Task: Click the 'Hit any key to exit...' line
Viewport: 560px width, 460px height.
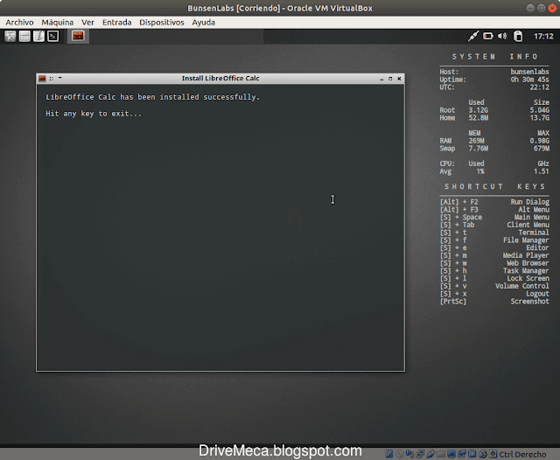Action: (x=94, y=114)
